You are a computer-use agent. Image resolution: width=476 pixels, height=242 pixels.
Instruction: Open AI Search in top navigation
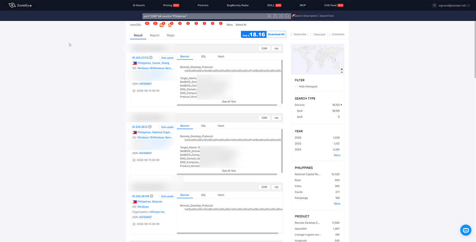click(139, 5)
